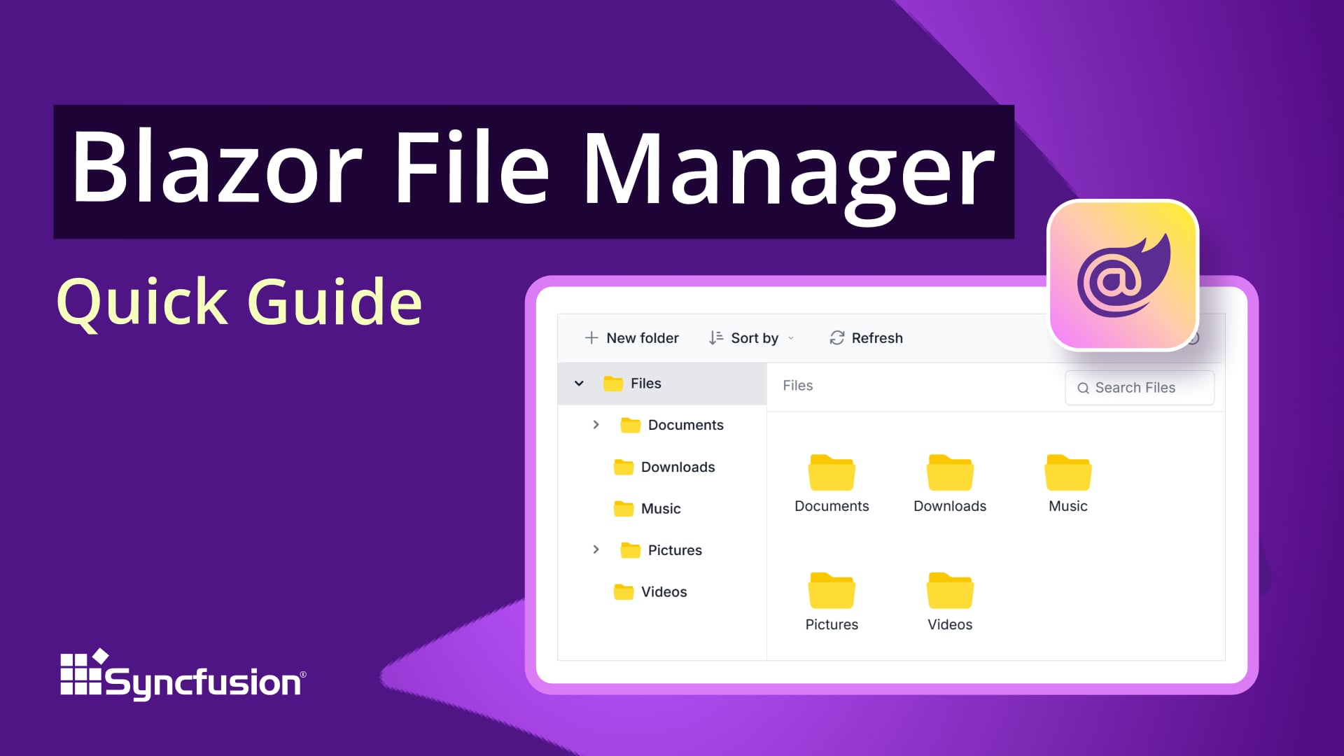The height and width of the screenshot is (756, 1344).
Task: Click the Search Files input field
Action: (x=1140, y=388)
